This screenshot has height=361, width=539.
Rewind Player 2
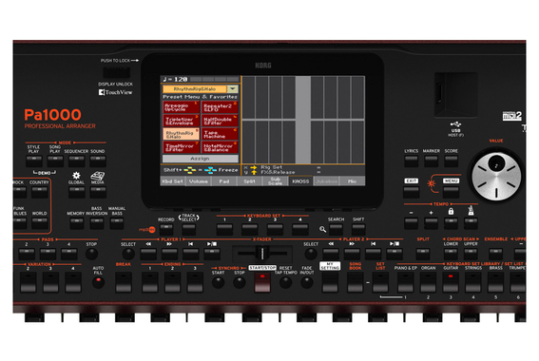click(331, 255)
